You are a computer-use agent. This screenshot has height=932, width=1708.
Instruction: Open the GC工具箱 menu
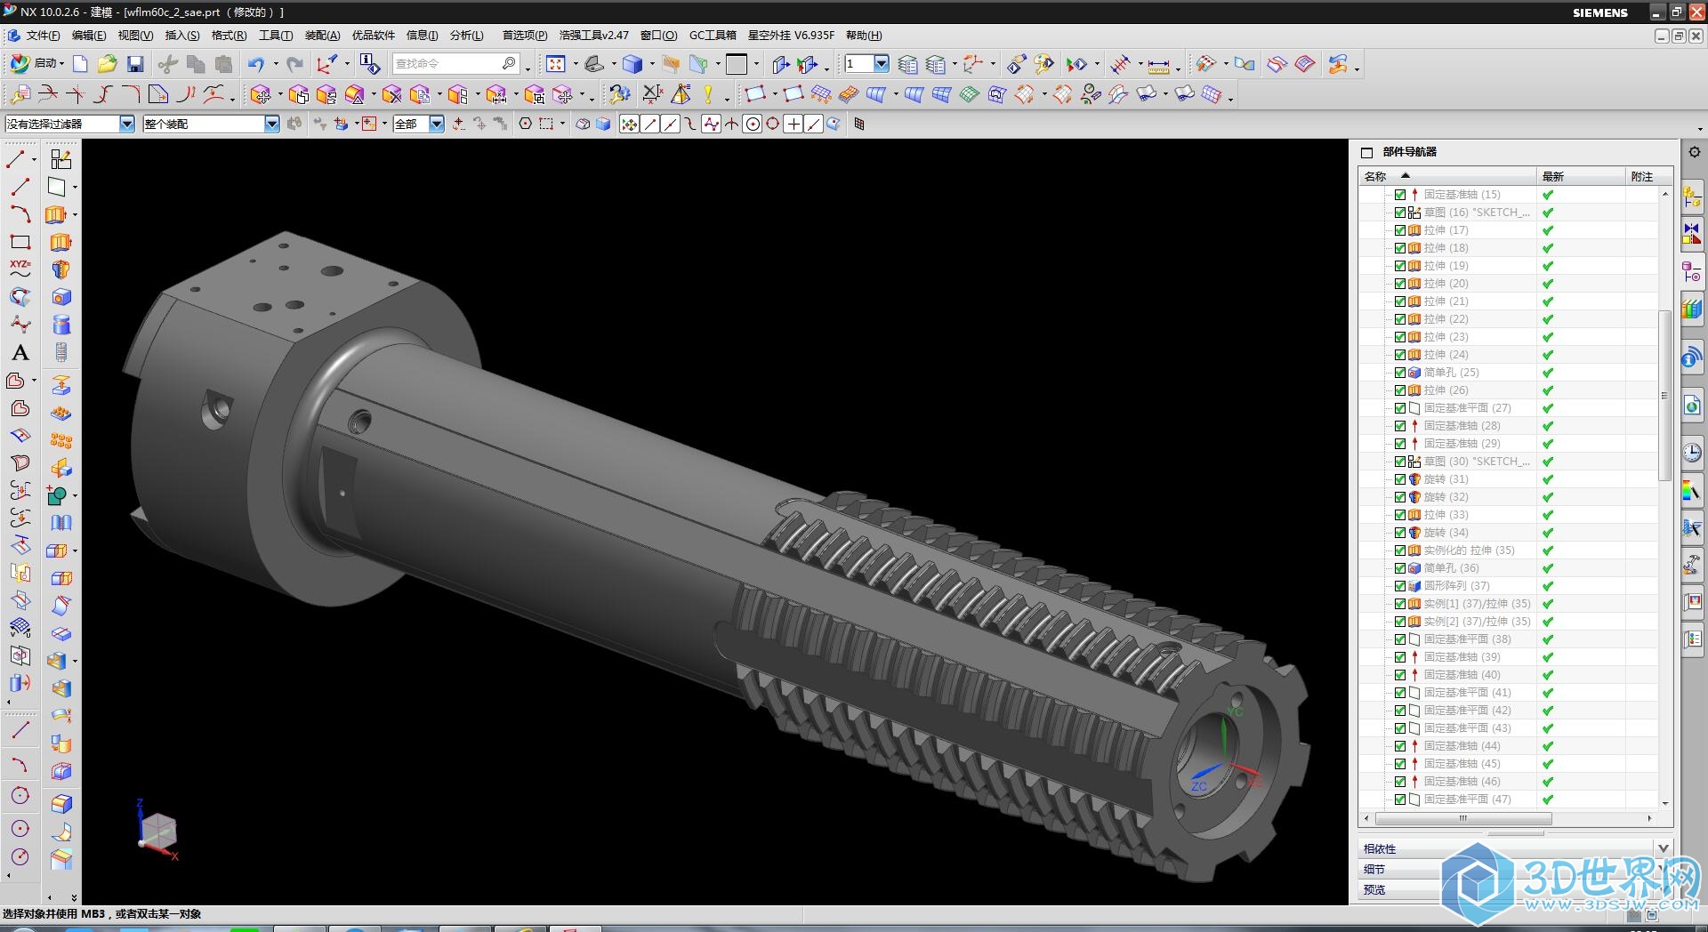point(713,36)
